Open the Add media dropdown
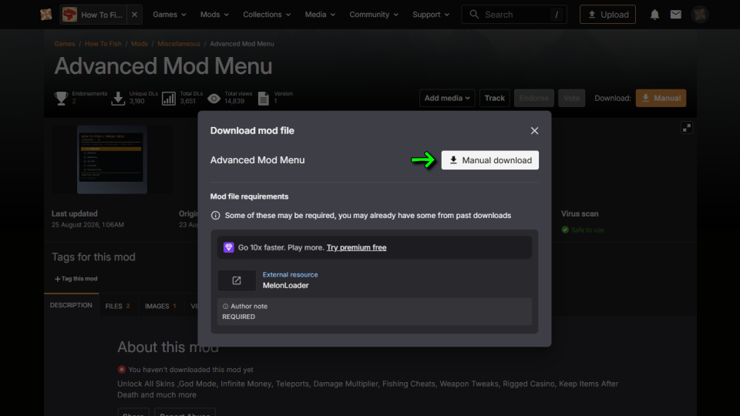 click(x=447, y=98)
